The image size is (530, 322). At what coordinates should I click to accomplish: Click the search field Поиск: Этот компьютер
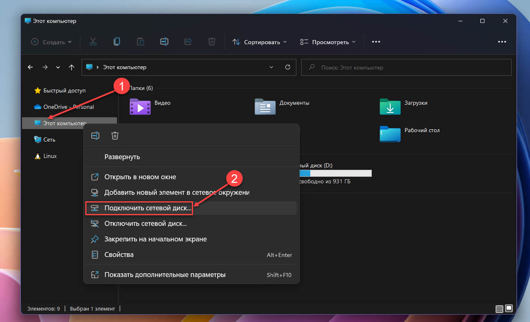[406, 67]
